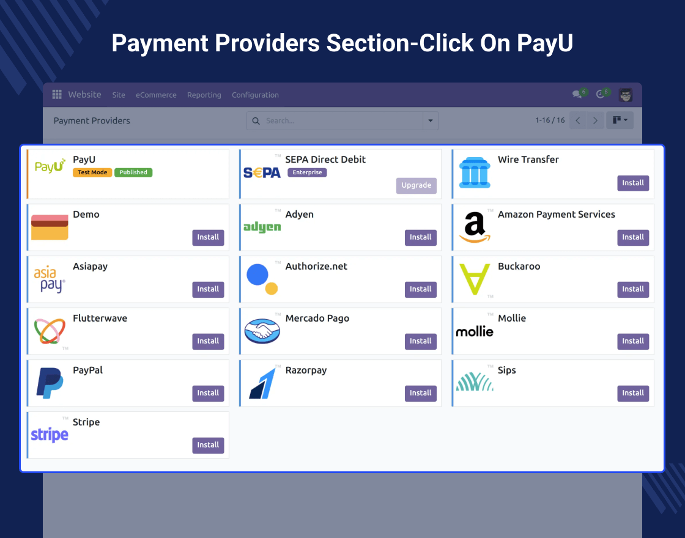Click the PayU Test Mode badge
The width and height of the screenshot is (685, 538).
92,172
